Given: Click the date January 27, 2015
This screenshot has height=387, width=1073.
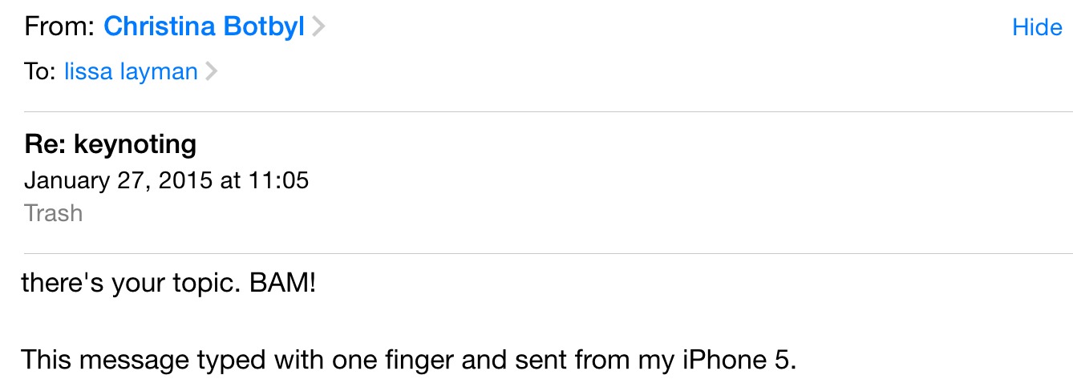Looking at the screenshot, I should pyautogui.click(x=119, y=180).
